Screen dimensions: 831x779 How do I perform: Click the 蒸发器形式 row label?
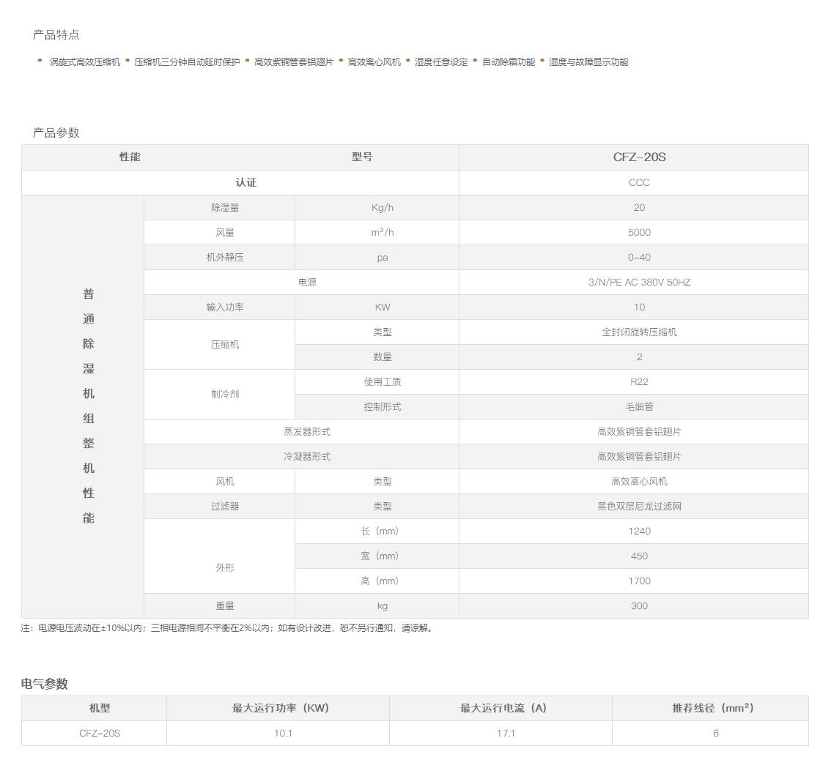click(306, 432)
